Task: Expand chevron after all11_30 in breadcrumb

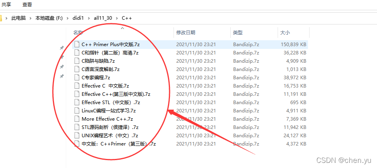Action: (x=117, y=18)
